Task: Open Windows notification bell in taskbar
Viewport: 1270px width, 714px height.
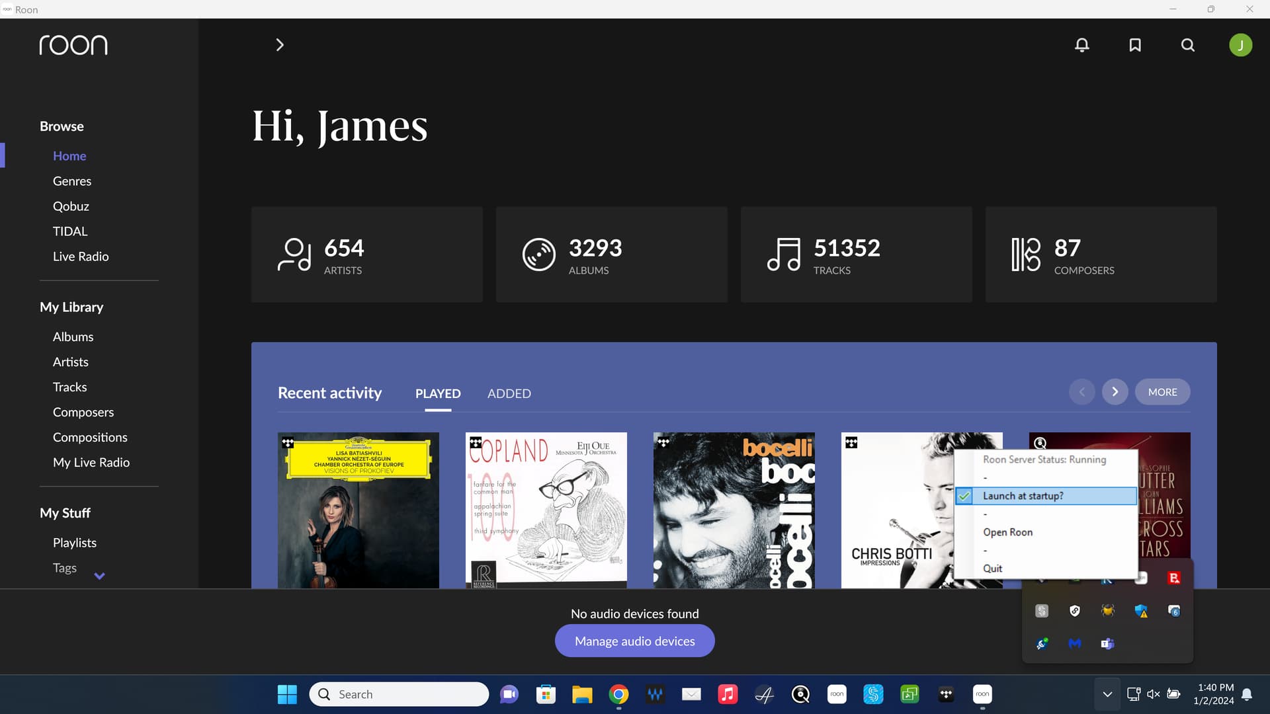Action: tap(1247, 694)
